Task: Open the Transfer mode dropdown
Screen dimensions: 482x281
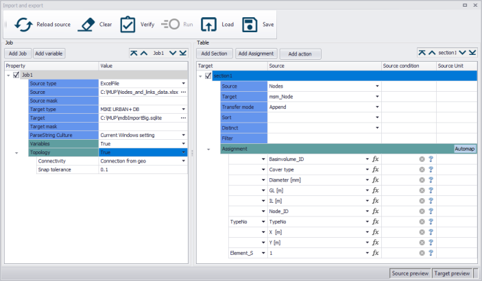Action: [x=377, y=107]
